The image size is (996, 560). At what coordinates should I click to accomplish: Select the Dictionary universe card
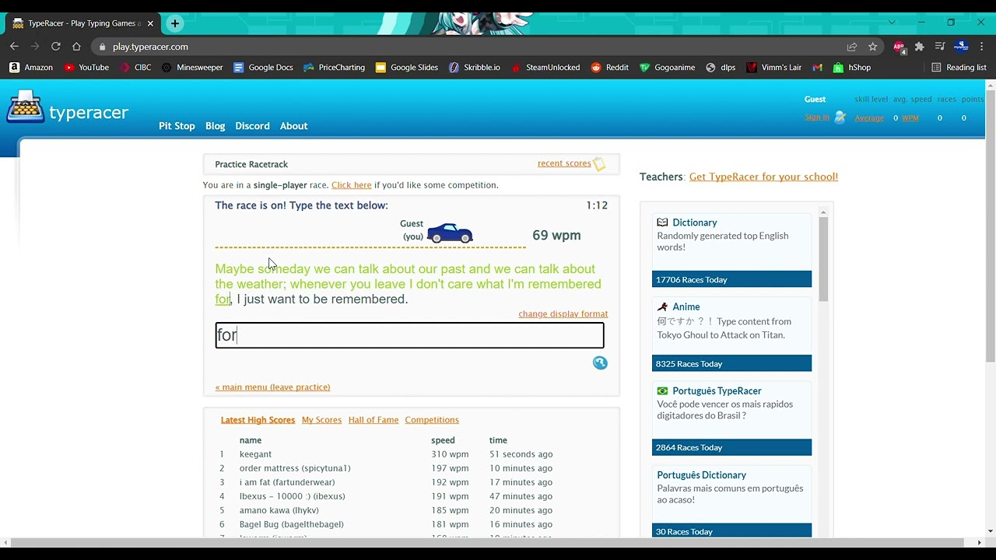731,250
